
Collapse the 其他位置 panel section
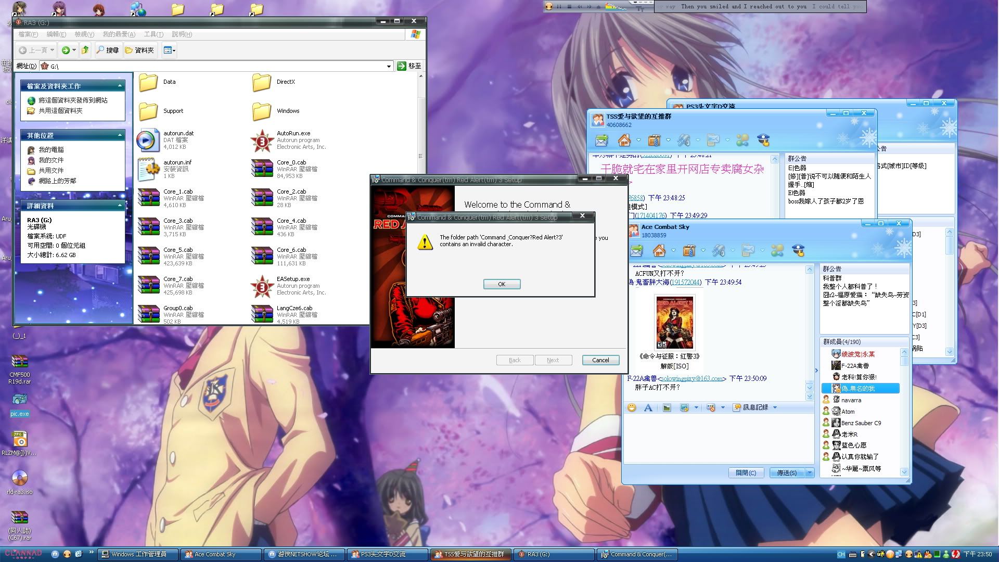[x=120, y=135]
